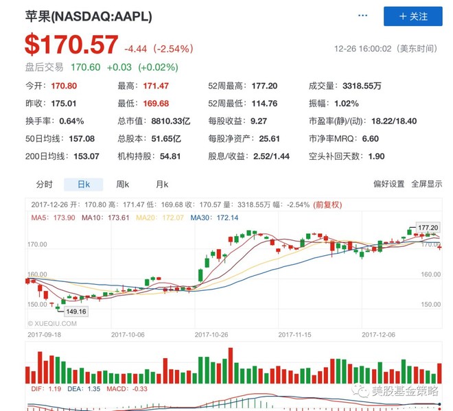
Task: Click the $170.57 current price
Action: 71,45
